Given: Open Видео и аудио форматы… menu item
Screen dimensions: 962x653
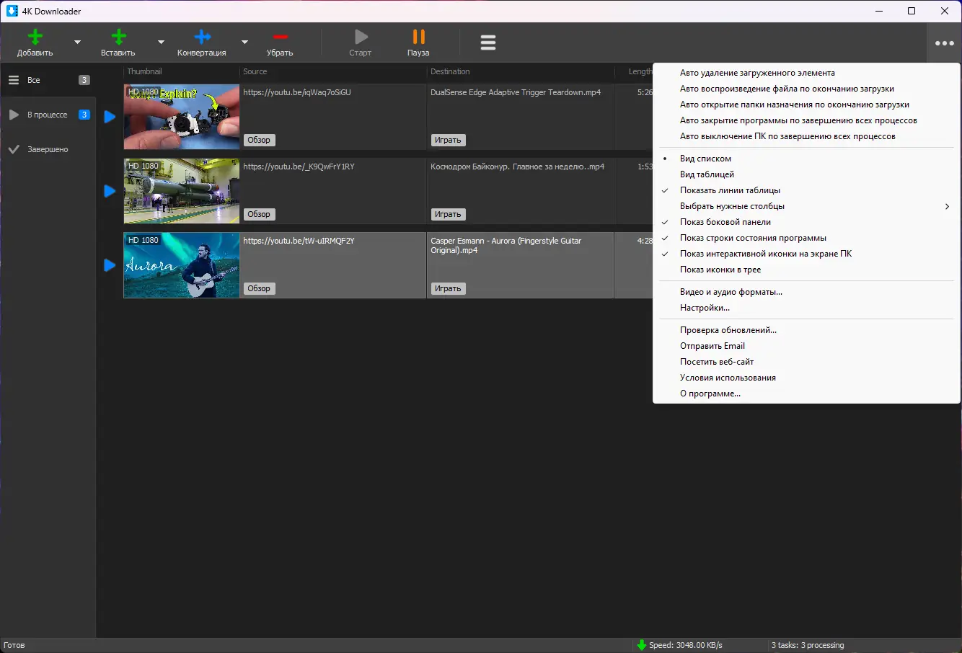Looking at the screenshot, I should [x=806, y=292].
